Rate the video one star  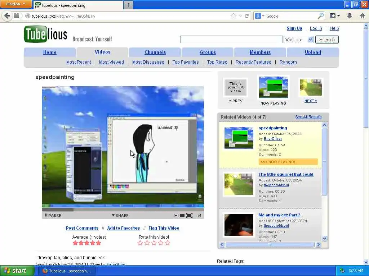(x=140, y=243)
